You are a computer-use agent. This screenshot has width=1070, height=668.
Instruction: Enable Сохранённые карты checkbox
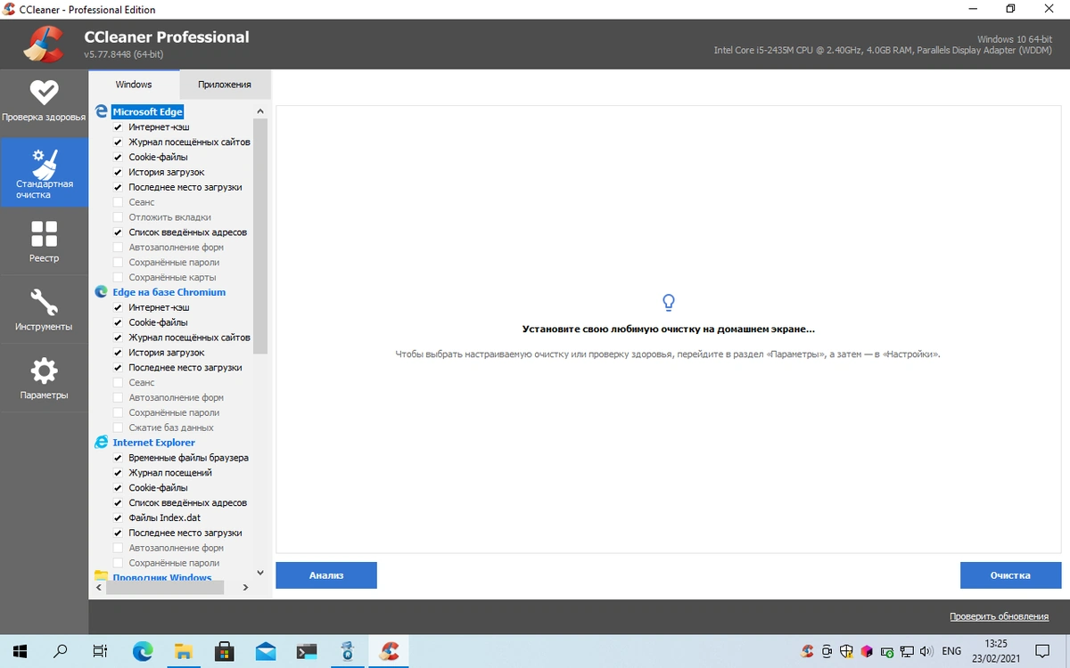coord(119,277)
